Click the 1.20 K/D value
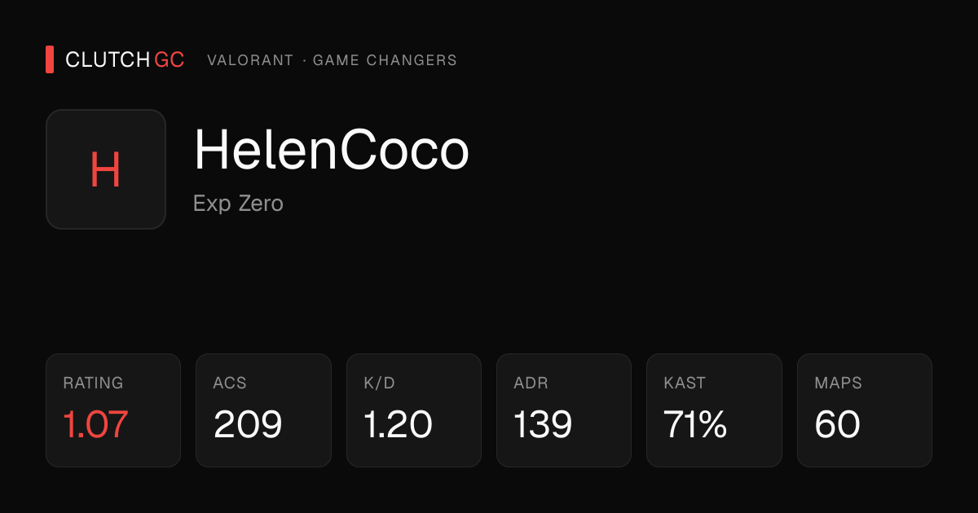This screenshot has height=513, width=978. pos(398,425)
